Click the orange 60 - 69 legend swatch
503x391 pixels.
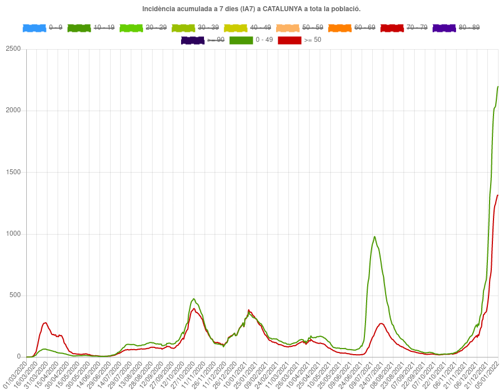pyautogui.click(x=339, y=27)
